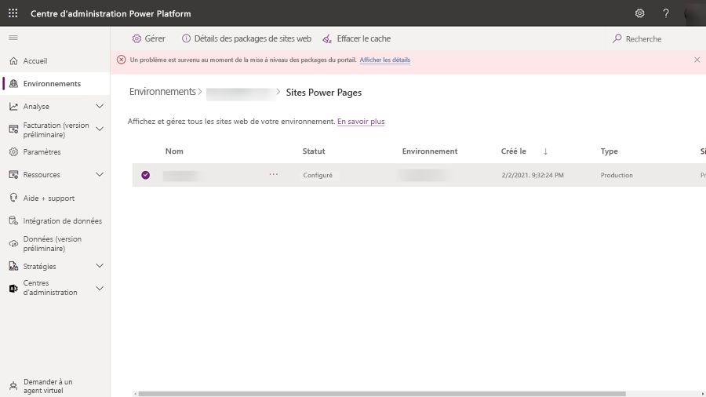Dismiss the error banner with X
Viewport: 706px width, 397px height.
pos(697,60)
